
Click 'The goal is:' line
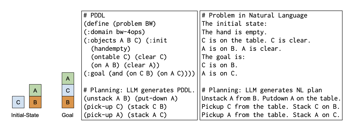223,57
